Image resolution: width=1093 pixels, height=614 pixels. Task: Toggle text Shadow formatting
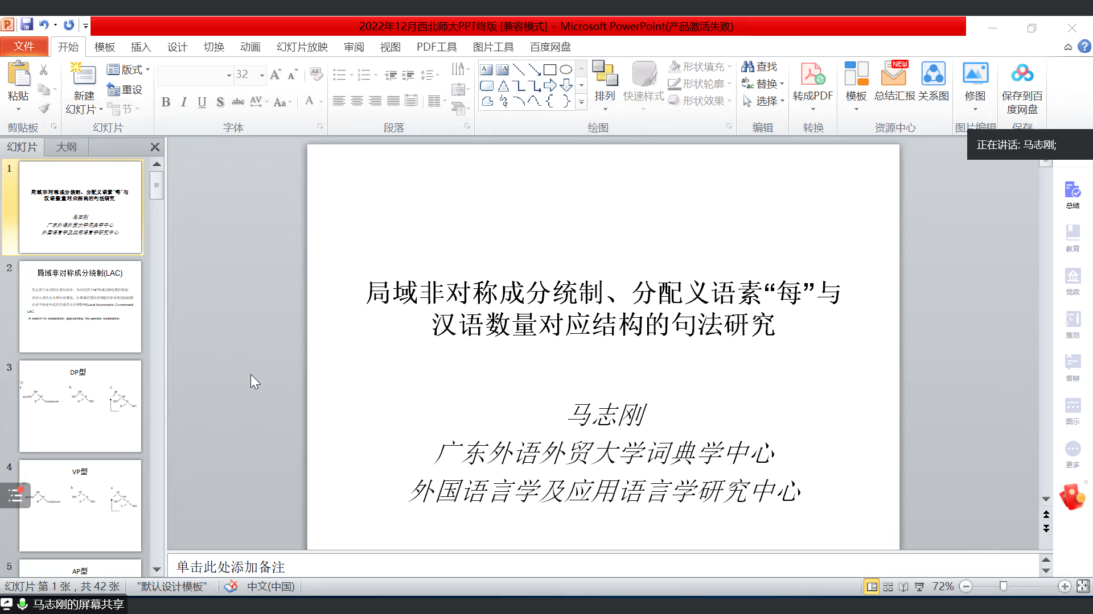click(x=220, y=102)
